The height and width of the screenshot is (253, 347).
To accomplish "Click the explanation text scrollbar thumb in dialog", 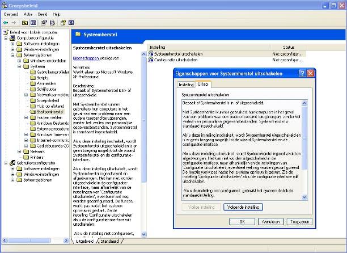I will (304, 138).
